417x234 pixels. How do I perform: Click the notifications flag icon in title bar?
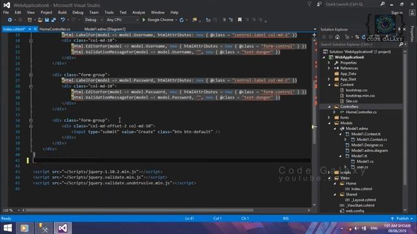309,4
